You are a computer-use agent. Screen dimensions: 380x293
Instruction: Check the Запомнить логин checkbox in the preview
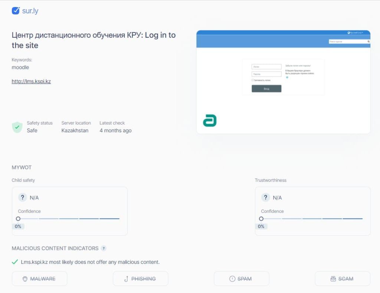click(x=253, y=80)
